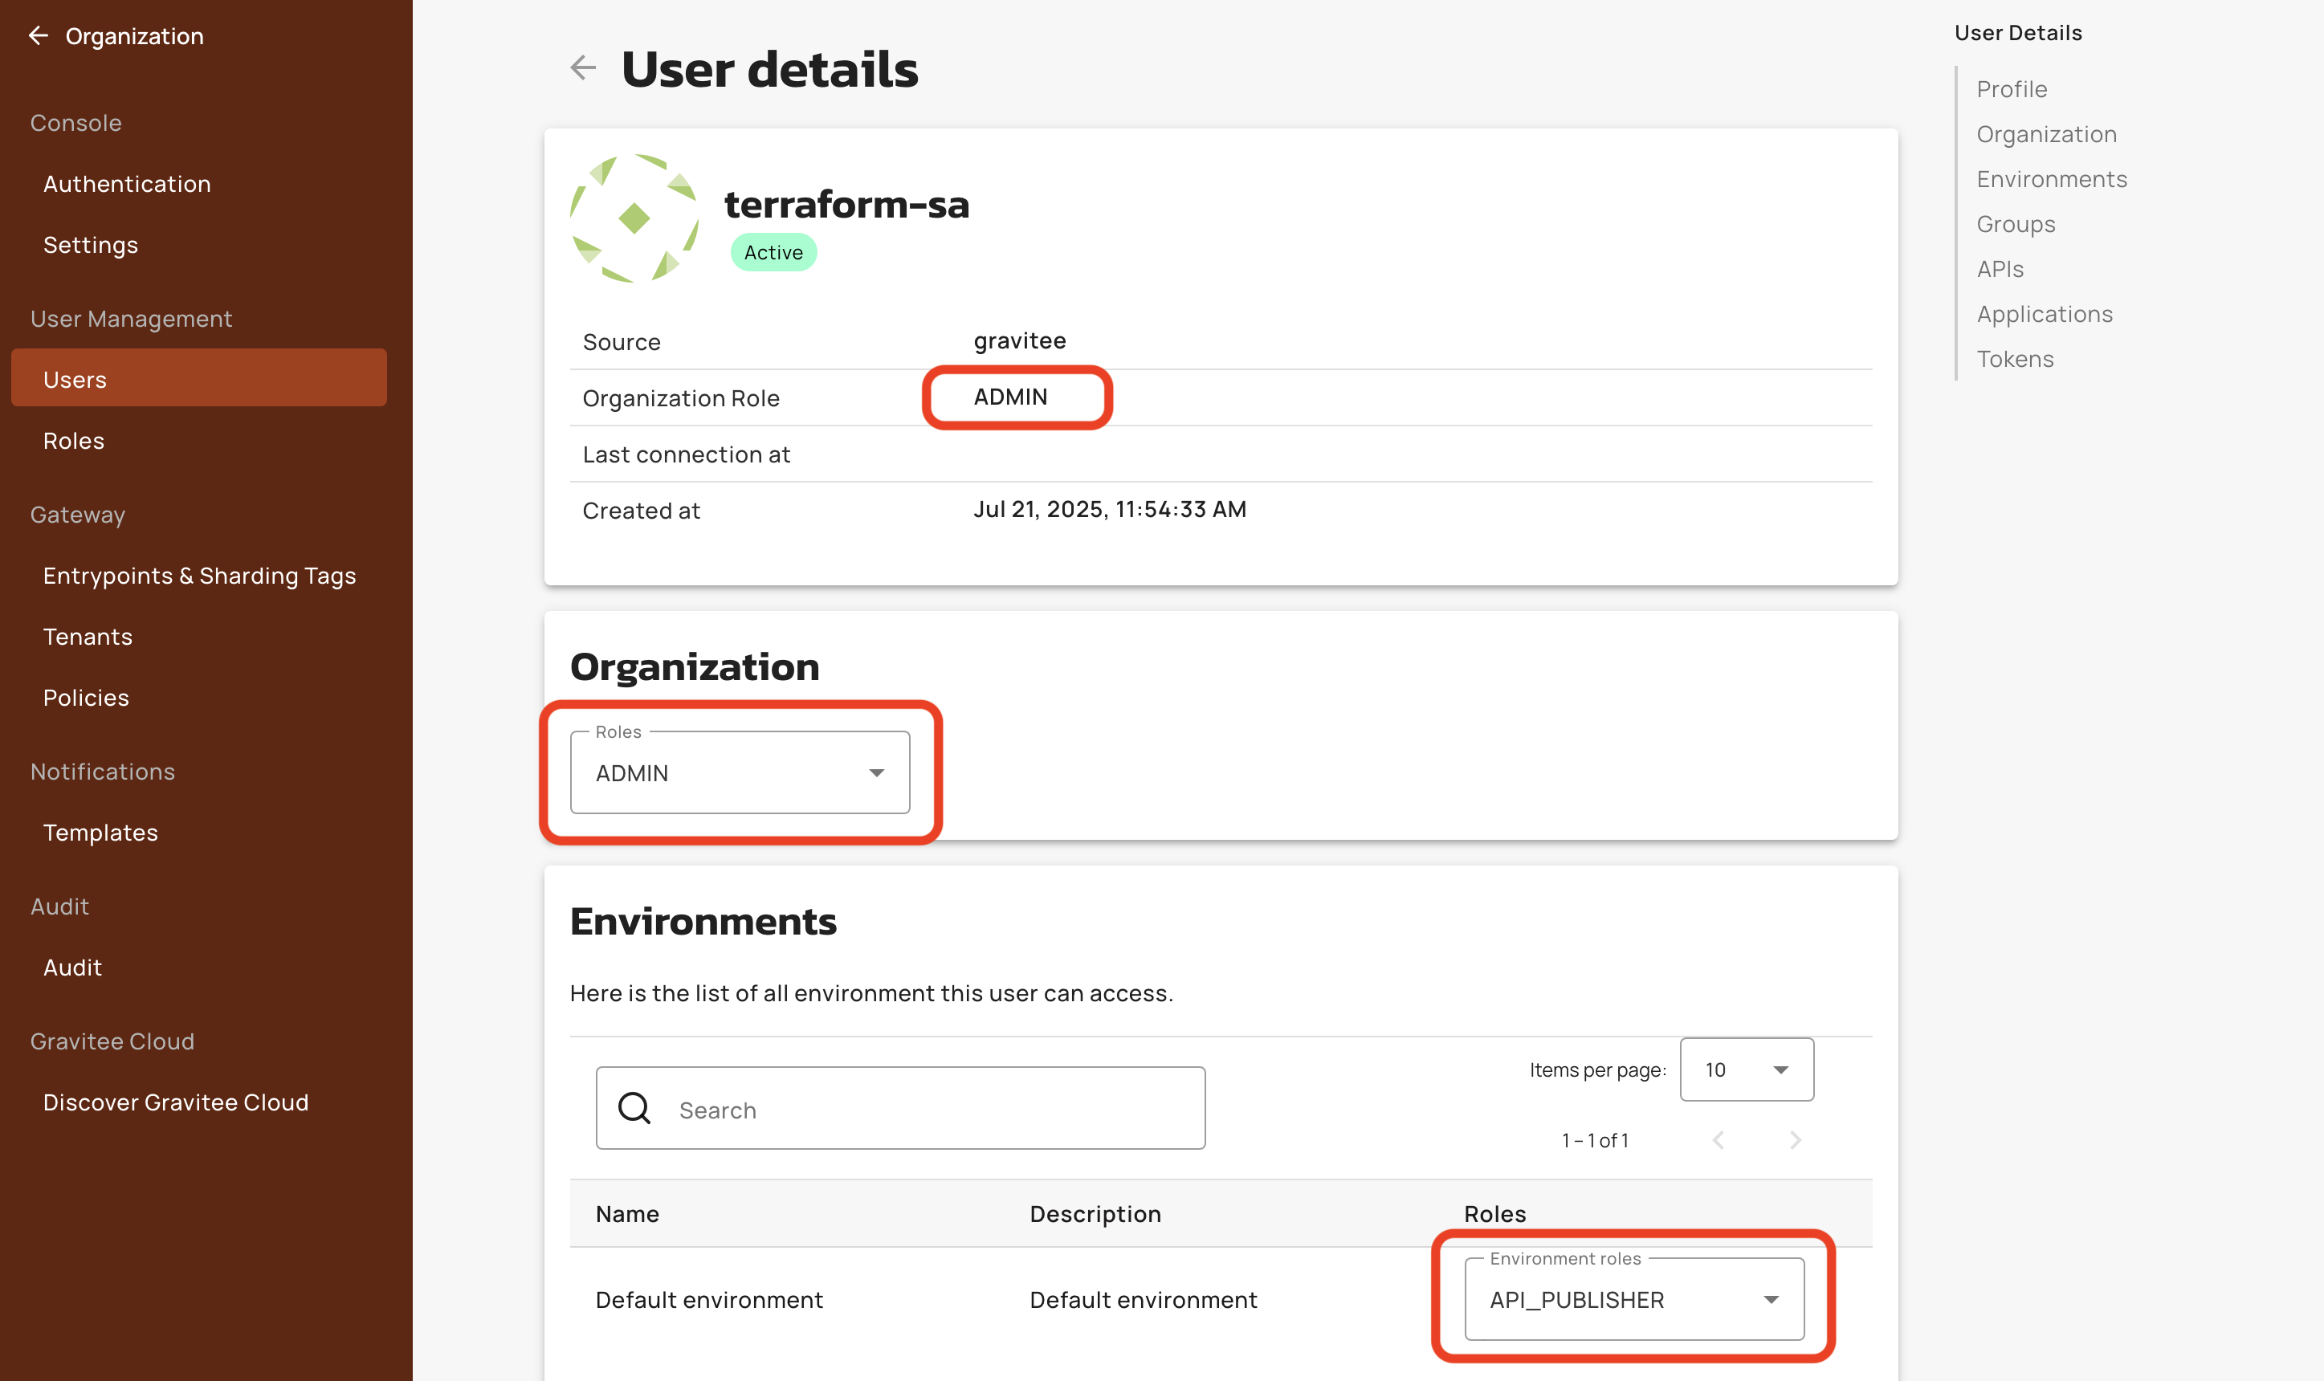Viewport: 2324px width, 1381px height.
Task: Click the environments Search field
Action: coord(931,1110)
